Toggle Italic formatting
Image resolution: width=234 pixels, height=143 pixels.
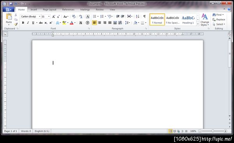pos(28,23)
